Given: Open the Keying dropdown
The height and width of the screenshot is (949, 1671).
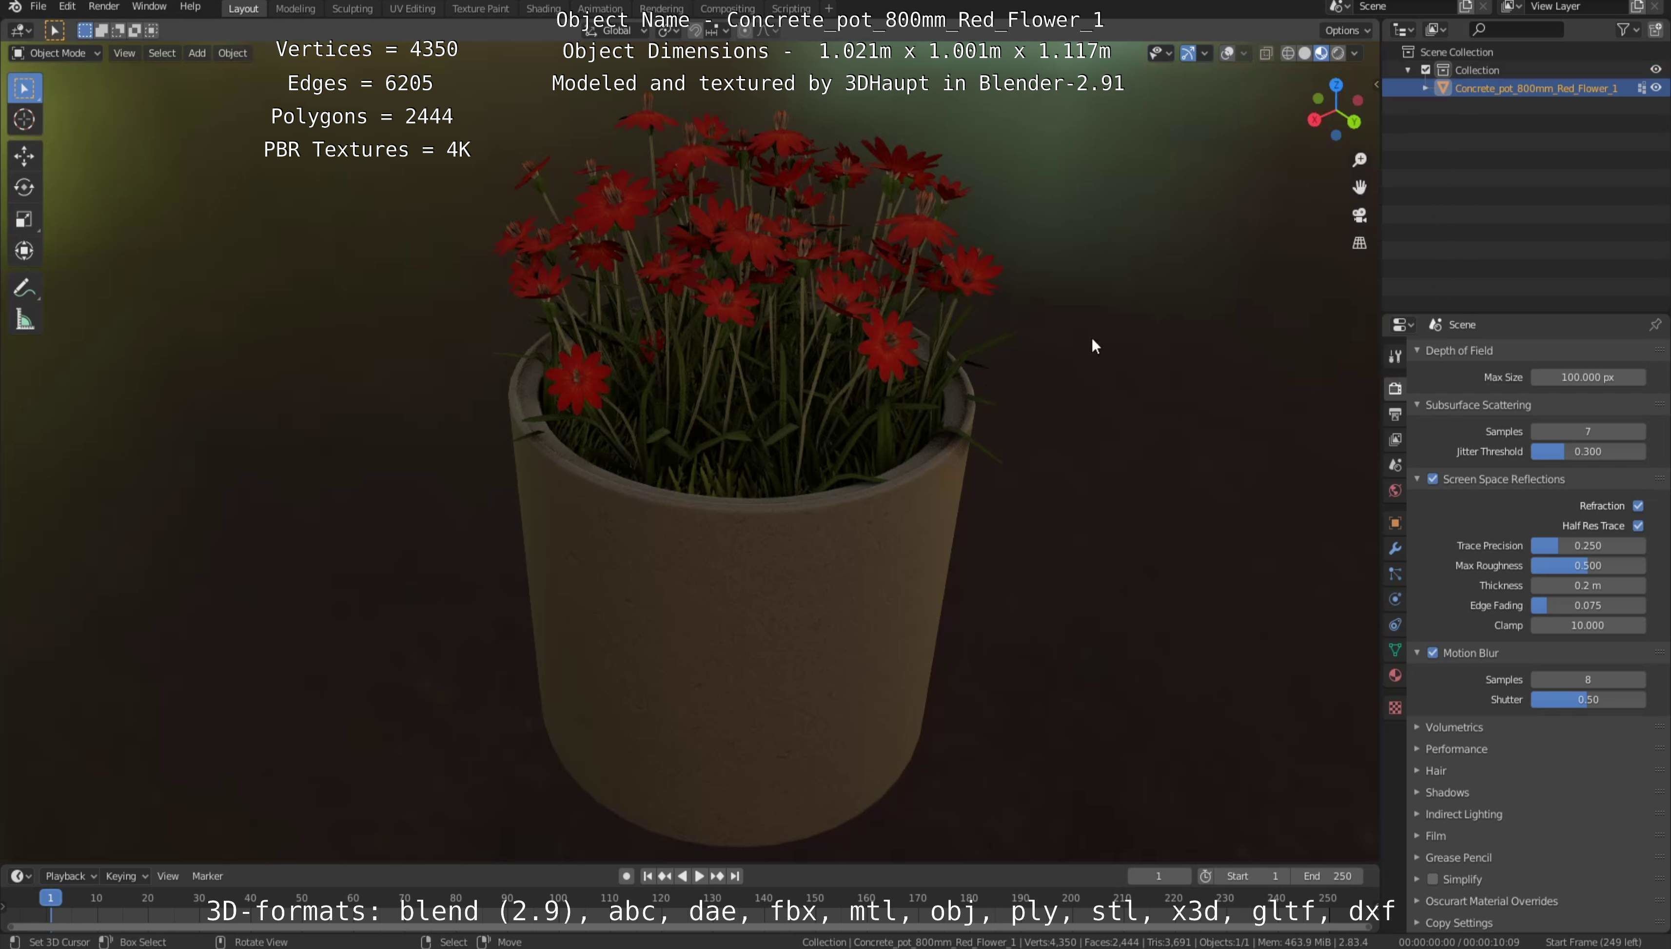Looking at the screenshot, I should tap(126, 876).
